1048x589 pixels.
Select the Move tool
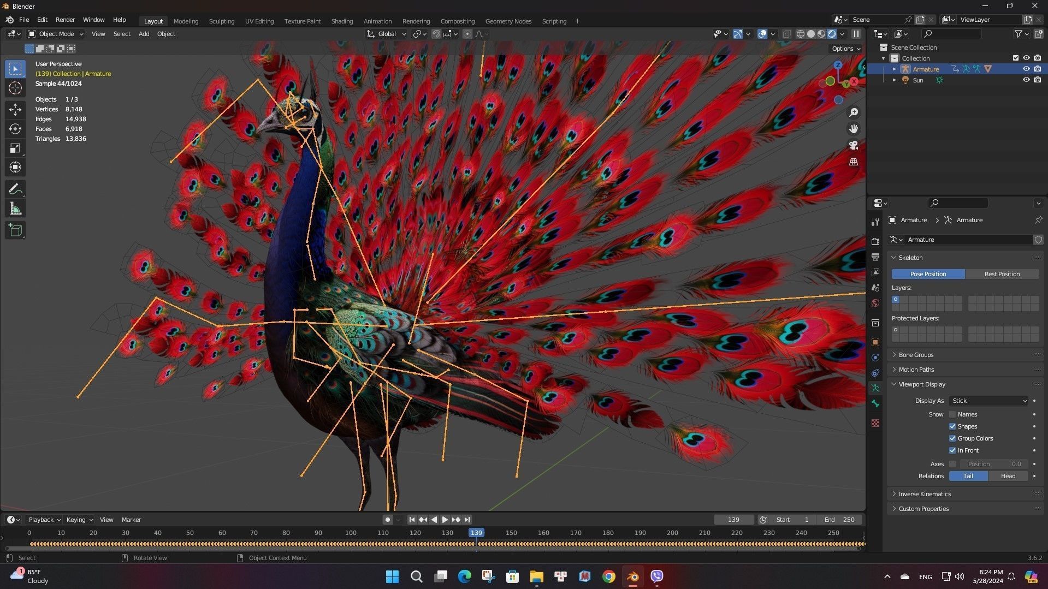coord(15,110)
